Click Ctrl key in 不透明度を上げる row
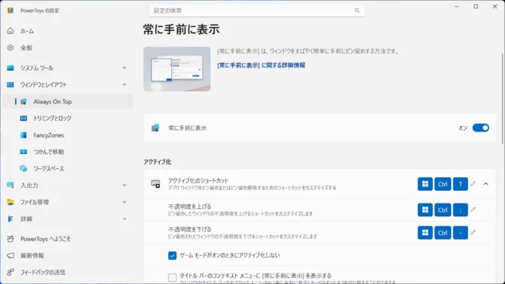Screen dimensions: 505x284 (443, 210)
